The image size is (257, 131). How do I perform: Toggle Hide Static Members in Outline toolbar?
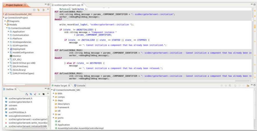[x=35, y=94]
